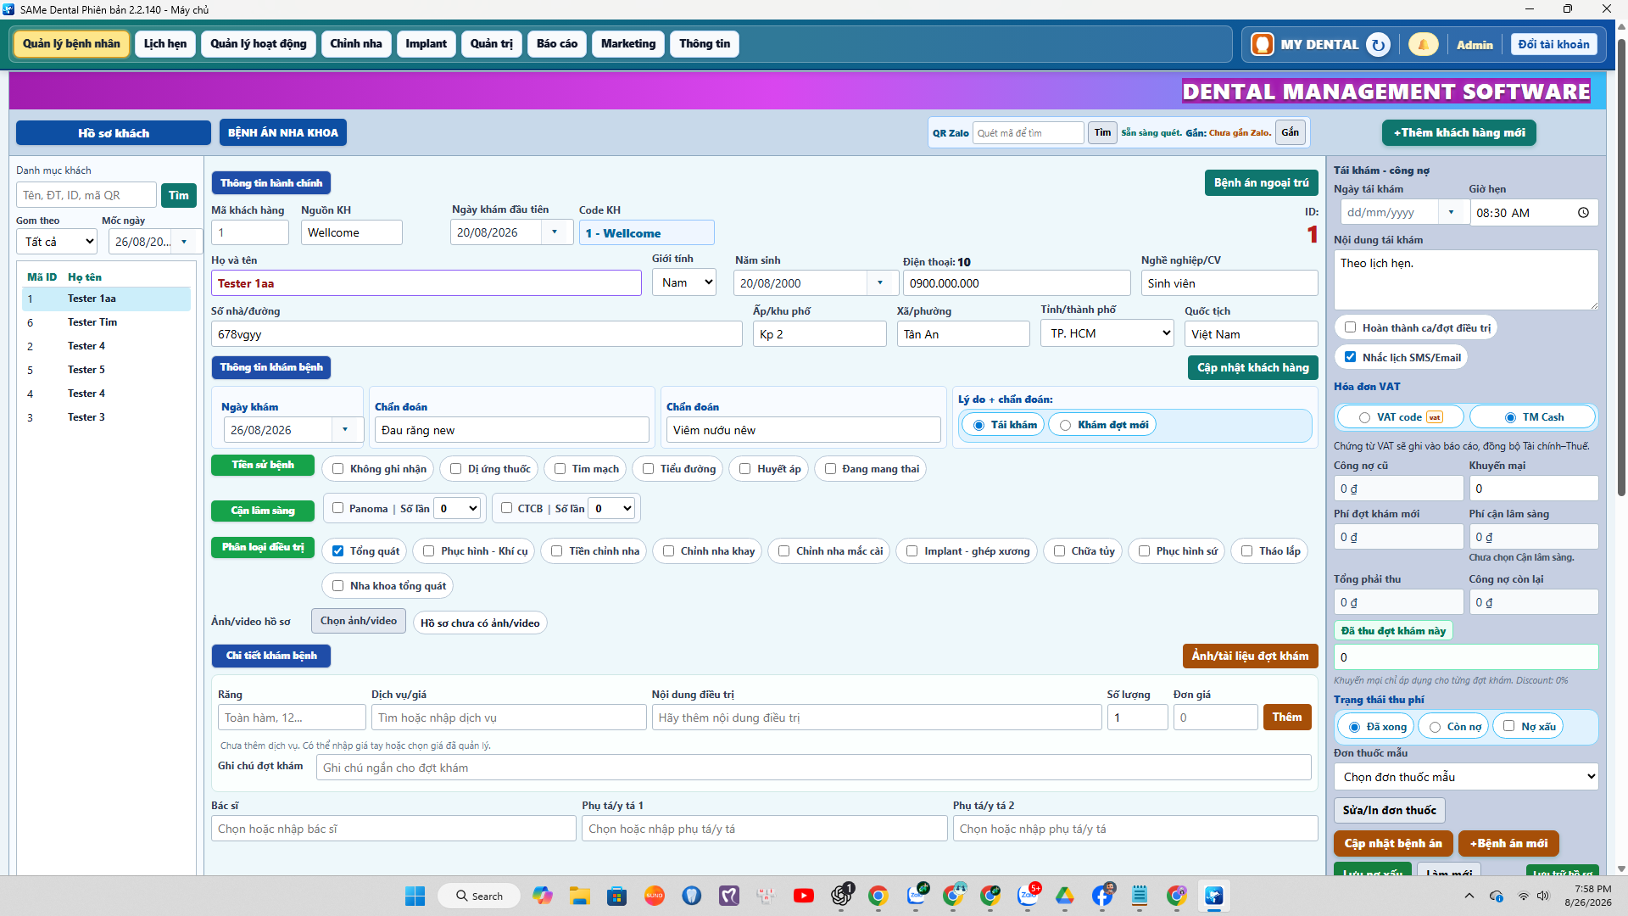Open the orange SUNO app in taskbar
Viewport: 1628px width, 916px height.
coord(654,896)
